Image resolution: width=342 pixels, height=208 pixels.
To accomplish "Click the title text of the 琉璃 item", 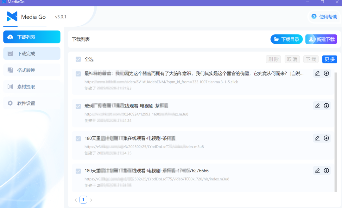I will pos(126,106).
